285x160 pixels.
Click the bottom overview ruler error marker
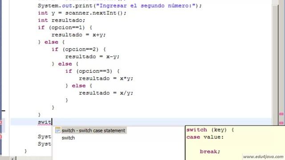point(281,123)
